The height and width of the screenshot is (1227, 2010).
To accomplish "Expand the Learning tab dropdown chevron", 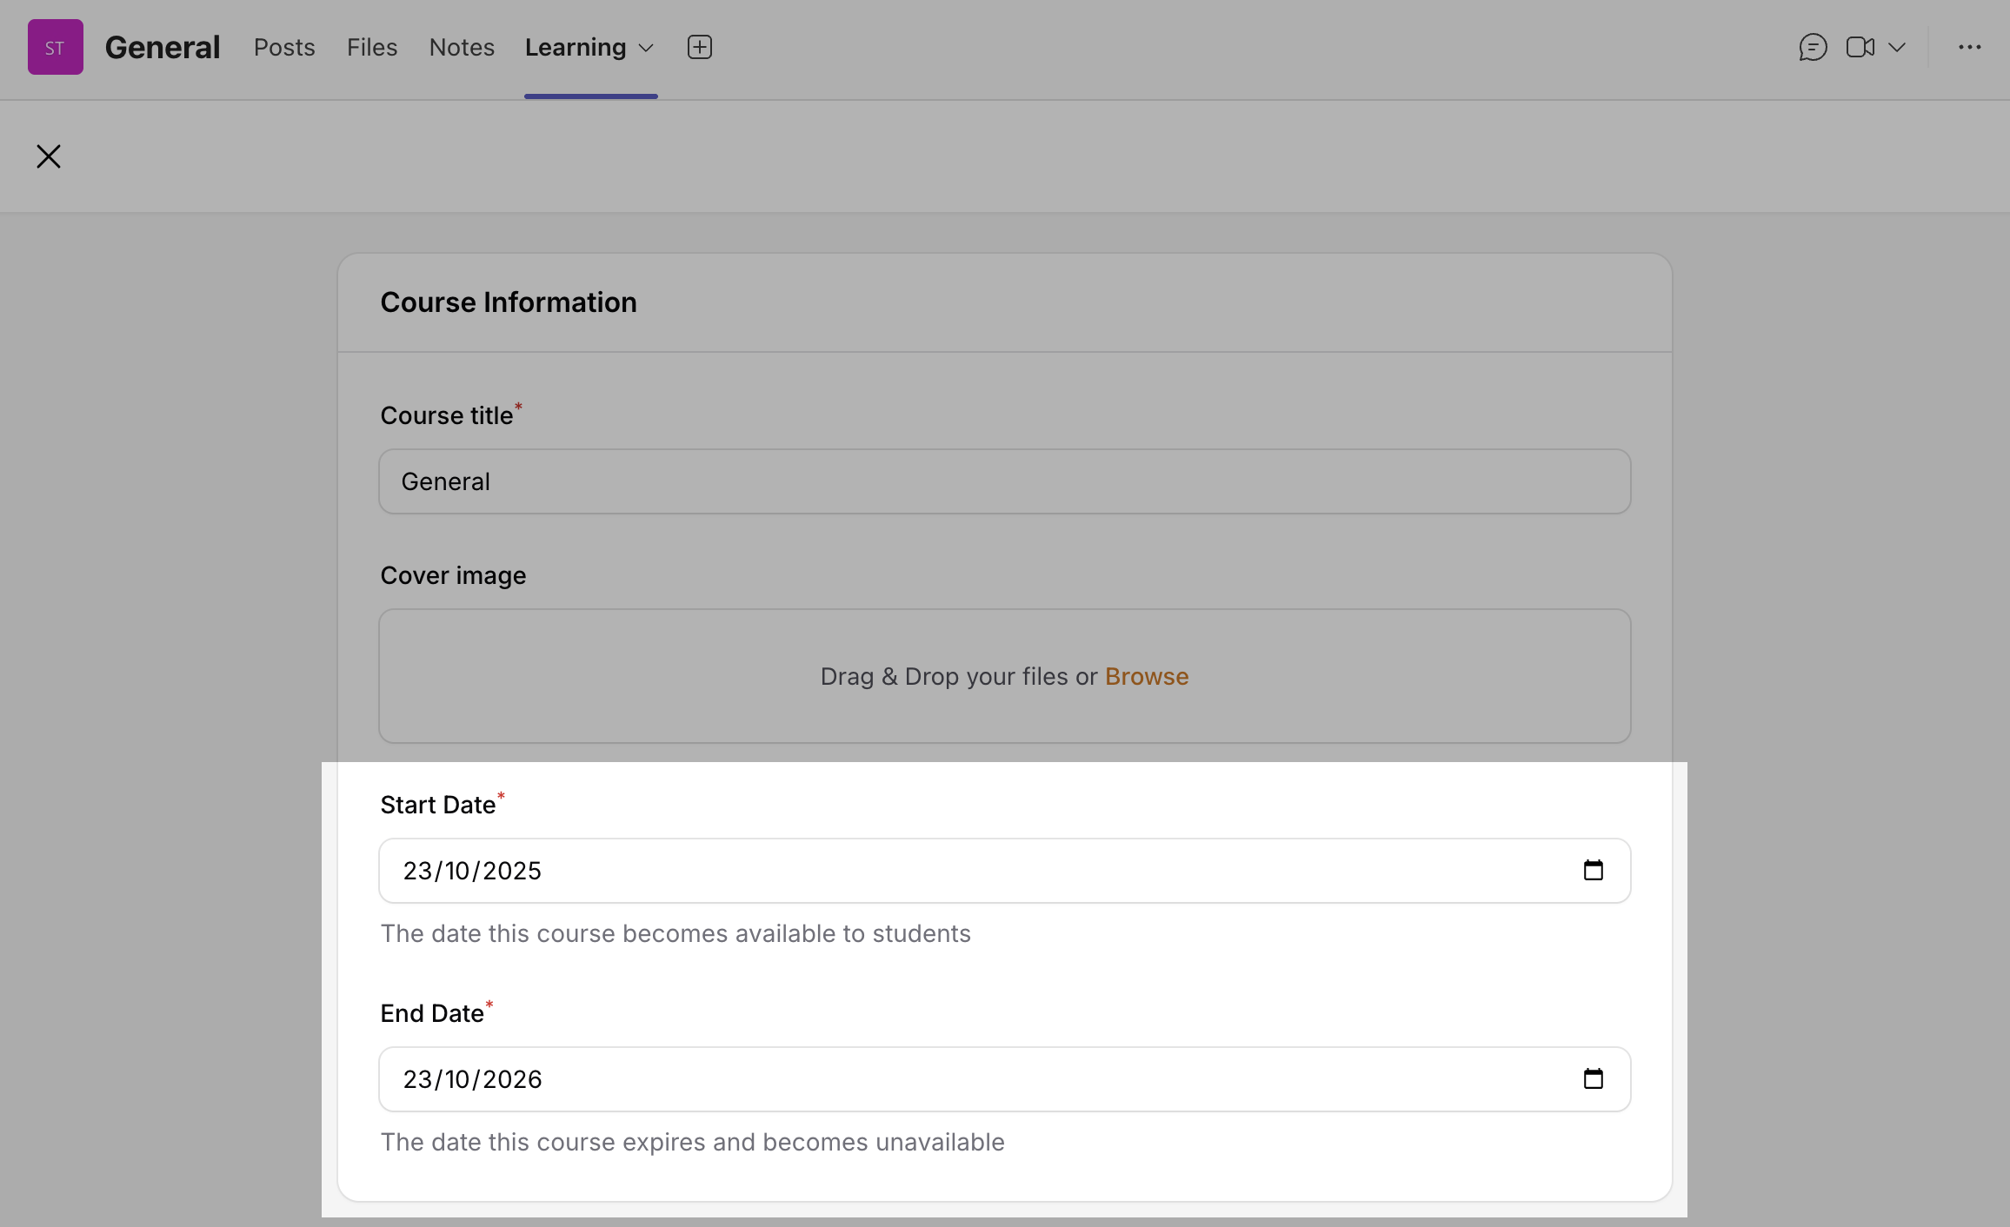I will pos(646,48).
